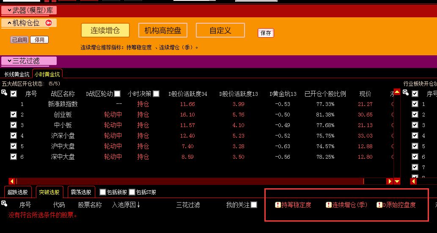437x233 pixels.
Task: Select the 机构高控盘 button
Action: (163, 30)
